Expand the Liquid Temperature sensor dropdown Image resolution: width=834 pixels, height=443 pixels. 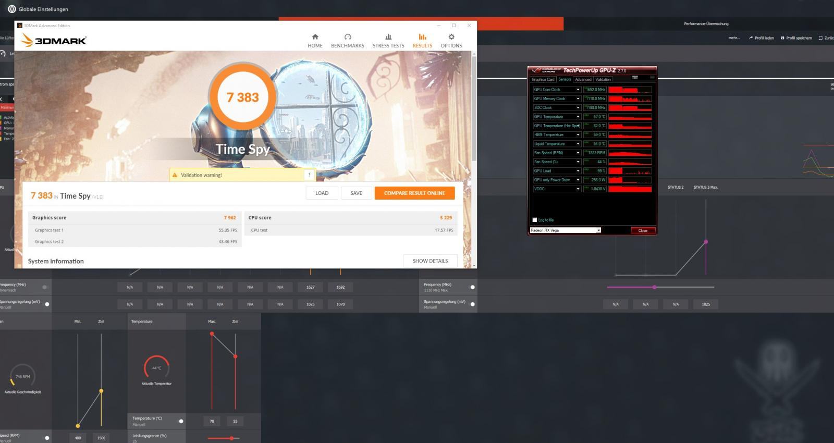click(578, 144)
